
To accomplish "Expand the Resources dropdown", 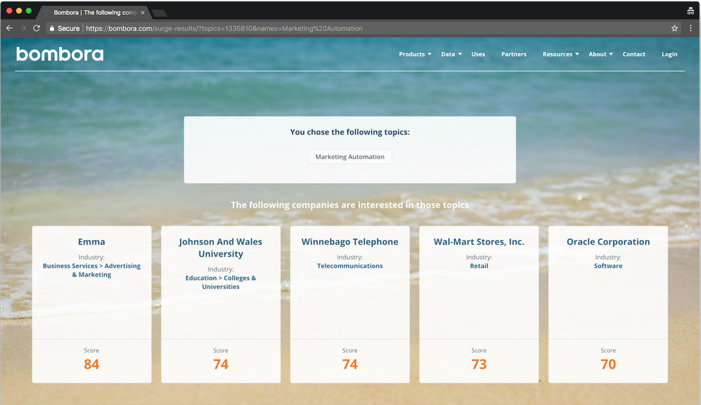I will (x=558, y=54).
